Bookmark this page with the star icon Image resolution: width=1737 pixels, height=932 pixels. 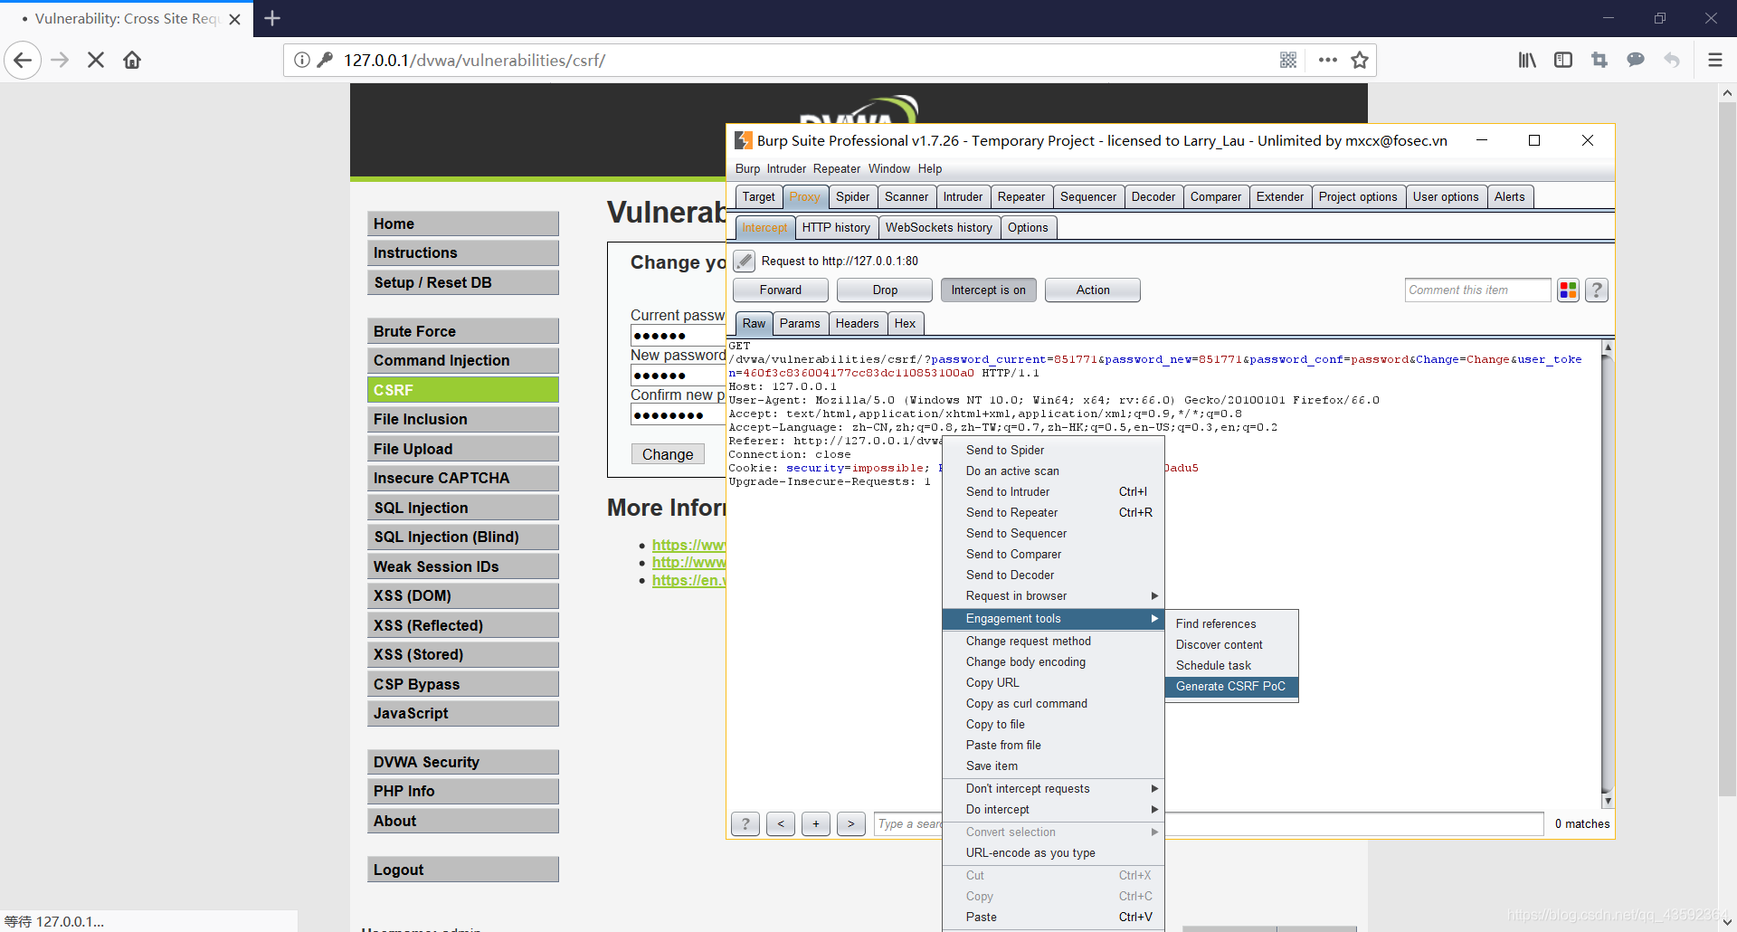click(x=1360, y=61)
